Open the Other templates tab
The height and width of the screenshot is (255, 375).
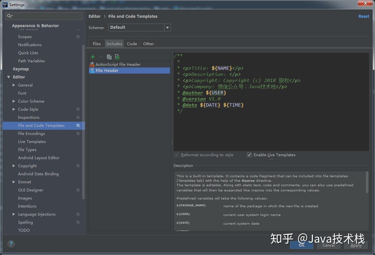click(x=148, y=44)
